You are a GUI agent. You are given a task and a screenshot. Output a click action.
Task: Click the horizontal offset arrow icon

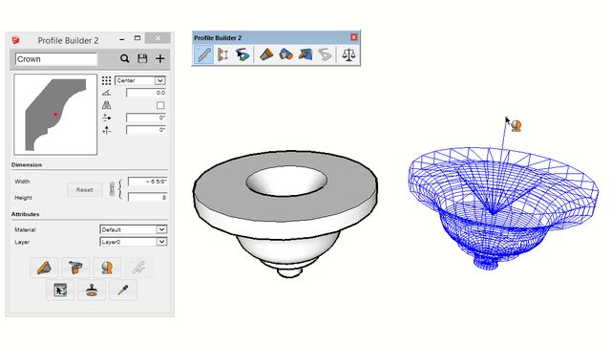point(106,118)
